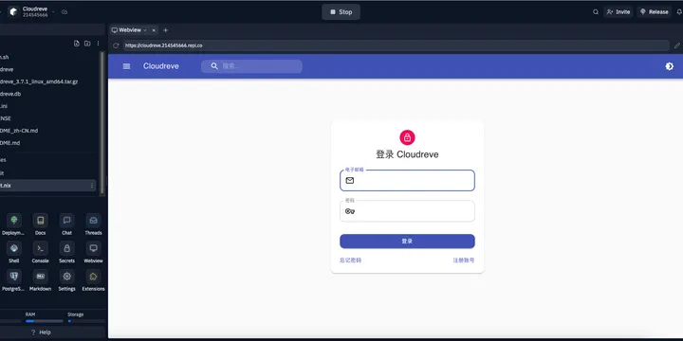
Task: Expand the Cloudreve repl name dropdown
Action: pyautogui.click(x=53, y=12)
